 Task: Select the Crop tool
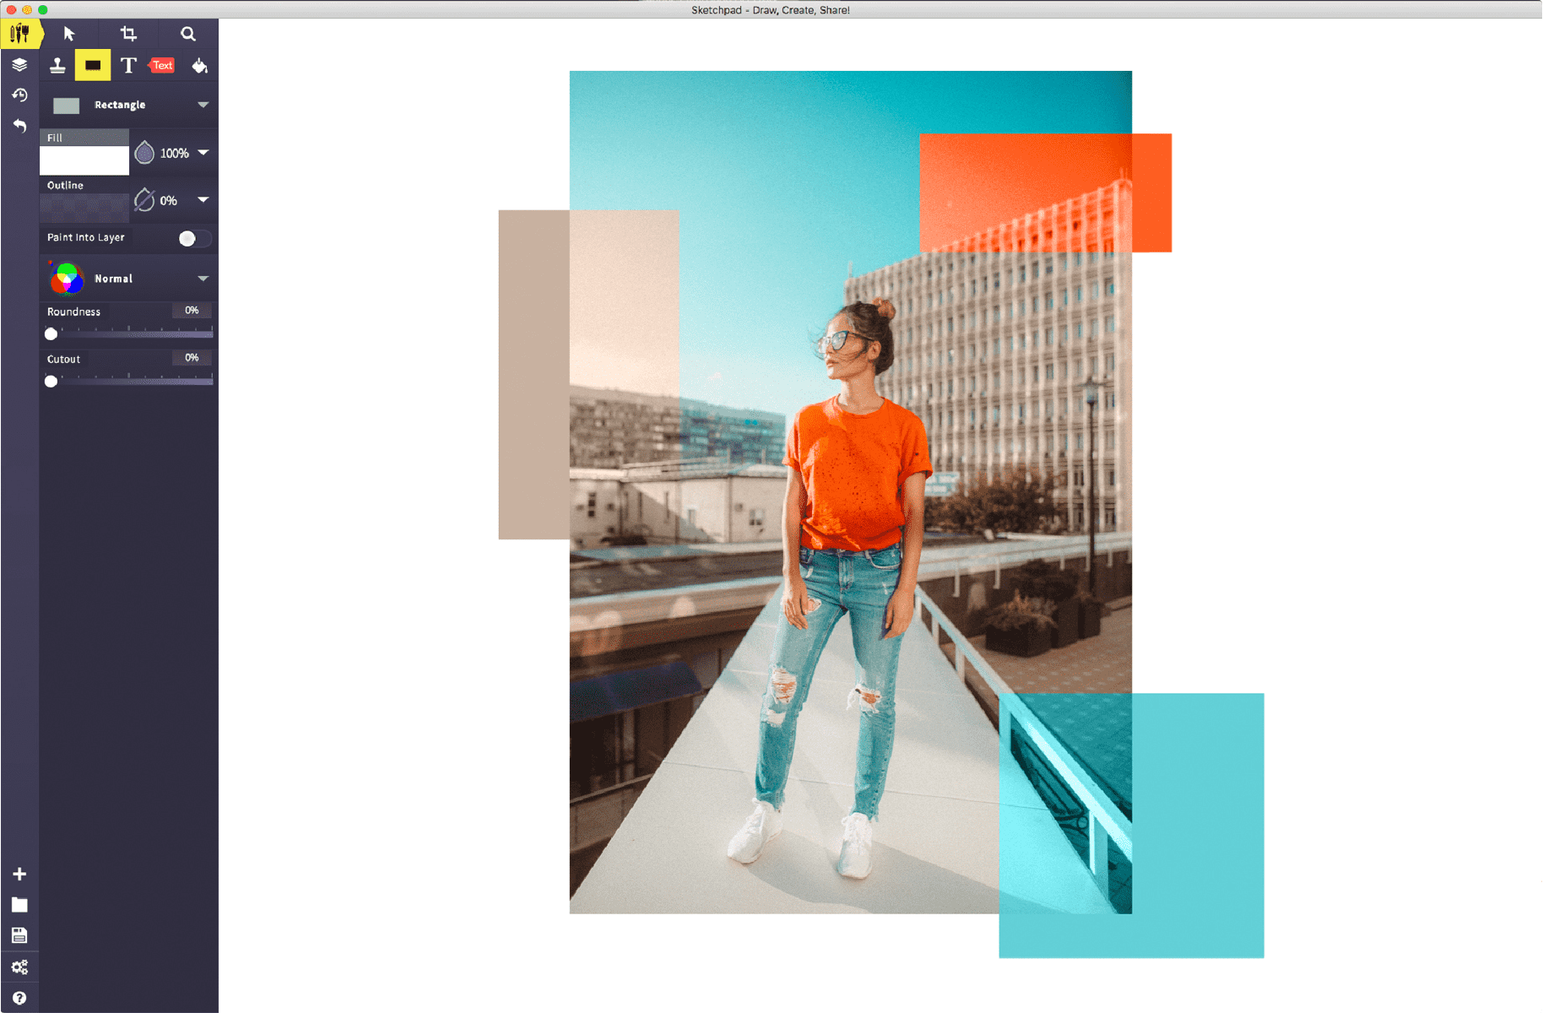tap(129, 34)
